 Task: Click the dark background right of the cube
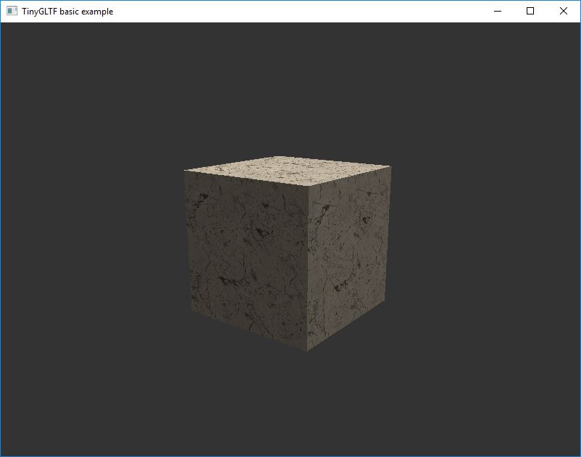coord(485,253)
